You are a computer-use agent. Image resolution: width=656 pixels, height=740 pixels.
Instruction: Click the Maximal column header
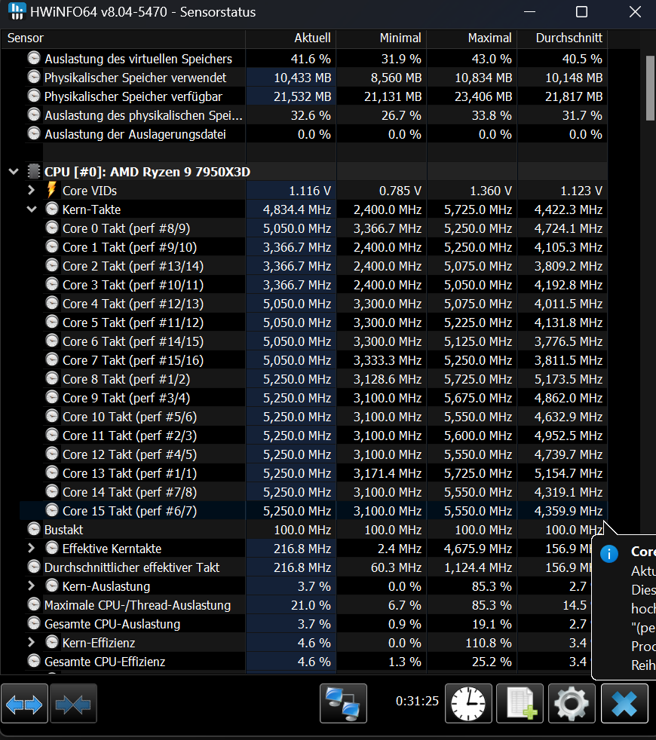pyautogui.click(x=472, y=38)
